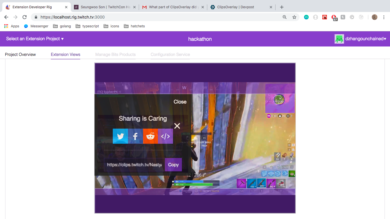390x219 pixels.
Task: Open Apps bookmarks shortcut
Action: [12, 26]
